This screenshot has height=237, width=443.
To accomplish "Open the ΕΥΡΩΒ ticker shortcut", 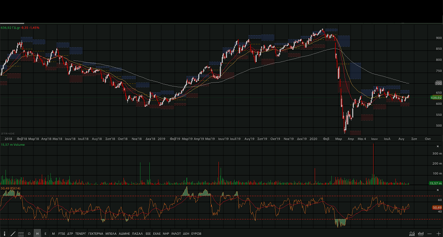I will click(x=196, y=233).
